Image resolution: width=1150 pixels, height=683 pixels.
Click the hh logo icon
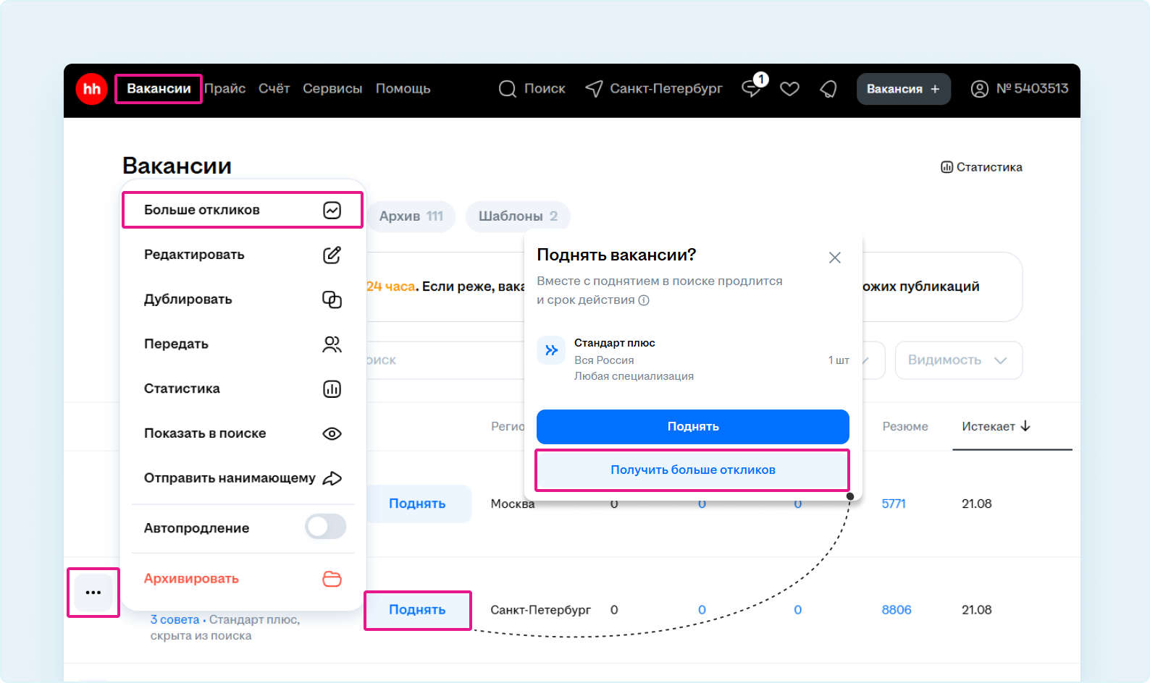(x=92, y=89)
